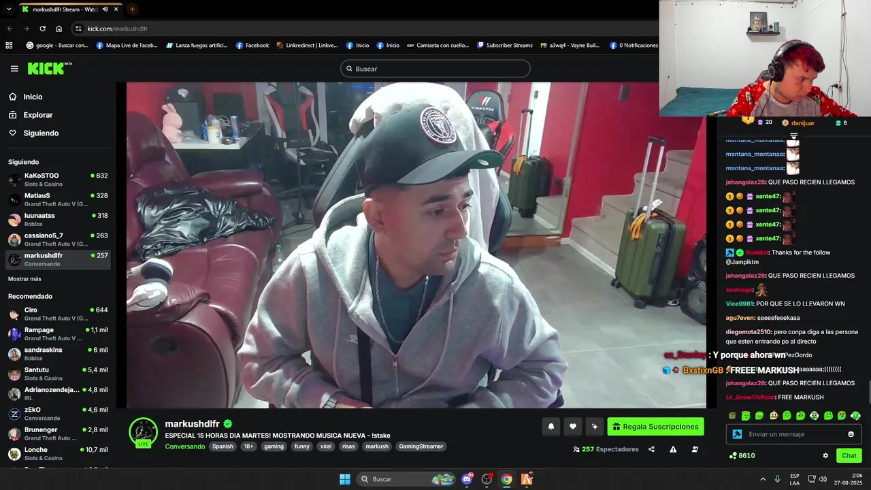Click the Spanish tag
This screenshot has height=490, width=871.
coord(223,446)
